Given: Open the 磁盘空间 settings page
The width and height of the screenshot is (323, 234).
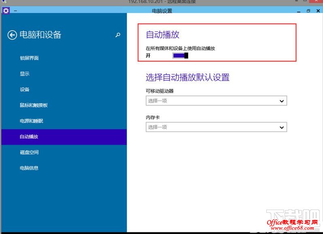Looking at the screenshot, I should tap(29, 152).
